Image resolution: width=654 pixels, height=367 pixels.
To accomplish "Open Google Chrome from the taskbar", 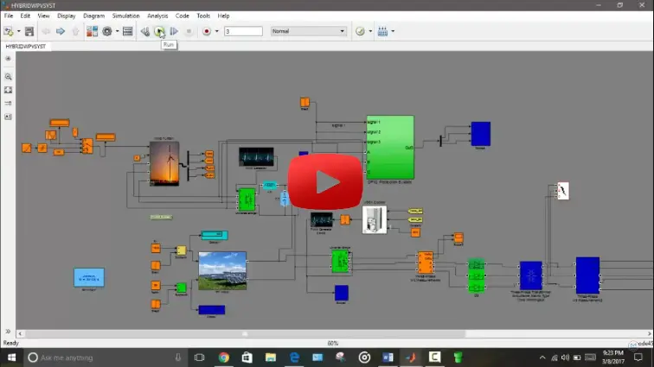I will pos(223,358).
